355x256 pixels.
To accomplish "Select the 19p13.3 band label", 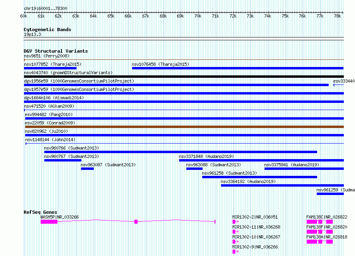I will point(32,34).
